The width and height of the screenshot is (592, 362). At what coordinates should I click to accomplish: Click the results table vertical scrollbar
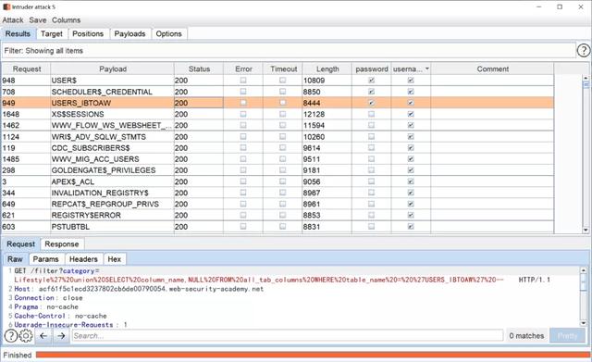[x=586, y=154]
